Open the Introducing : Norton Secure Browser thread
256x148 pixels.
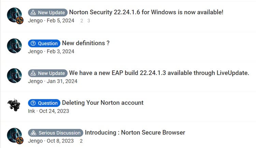click(x=135, y=132)
